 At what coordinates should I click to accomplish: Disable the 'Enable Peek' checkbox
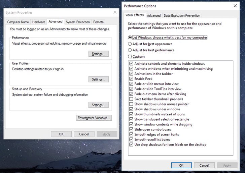(x=131, y=79)
